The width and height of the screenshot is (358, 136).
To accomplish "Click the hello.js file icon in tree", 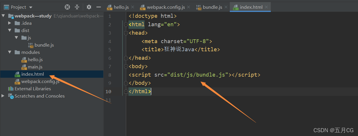I will point(24,59).
